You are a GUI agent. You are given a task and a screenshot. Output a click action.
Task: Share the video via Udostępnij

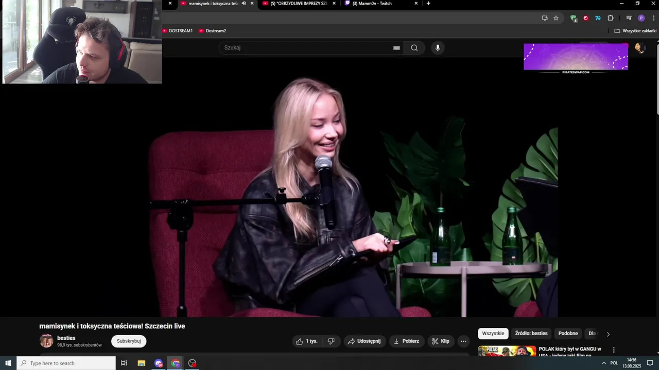coord(364,341)
